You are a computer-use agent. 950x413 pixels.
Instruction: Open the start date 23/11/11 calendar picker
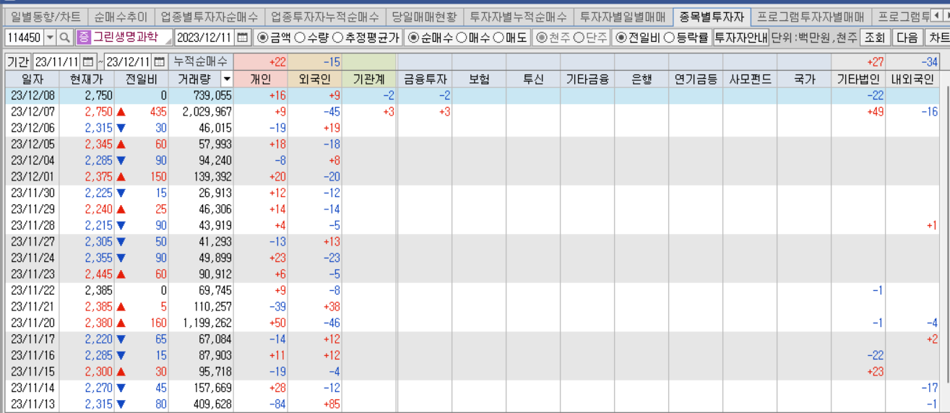(88, 62)
